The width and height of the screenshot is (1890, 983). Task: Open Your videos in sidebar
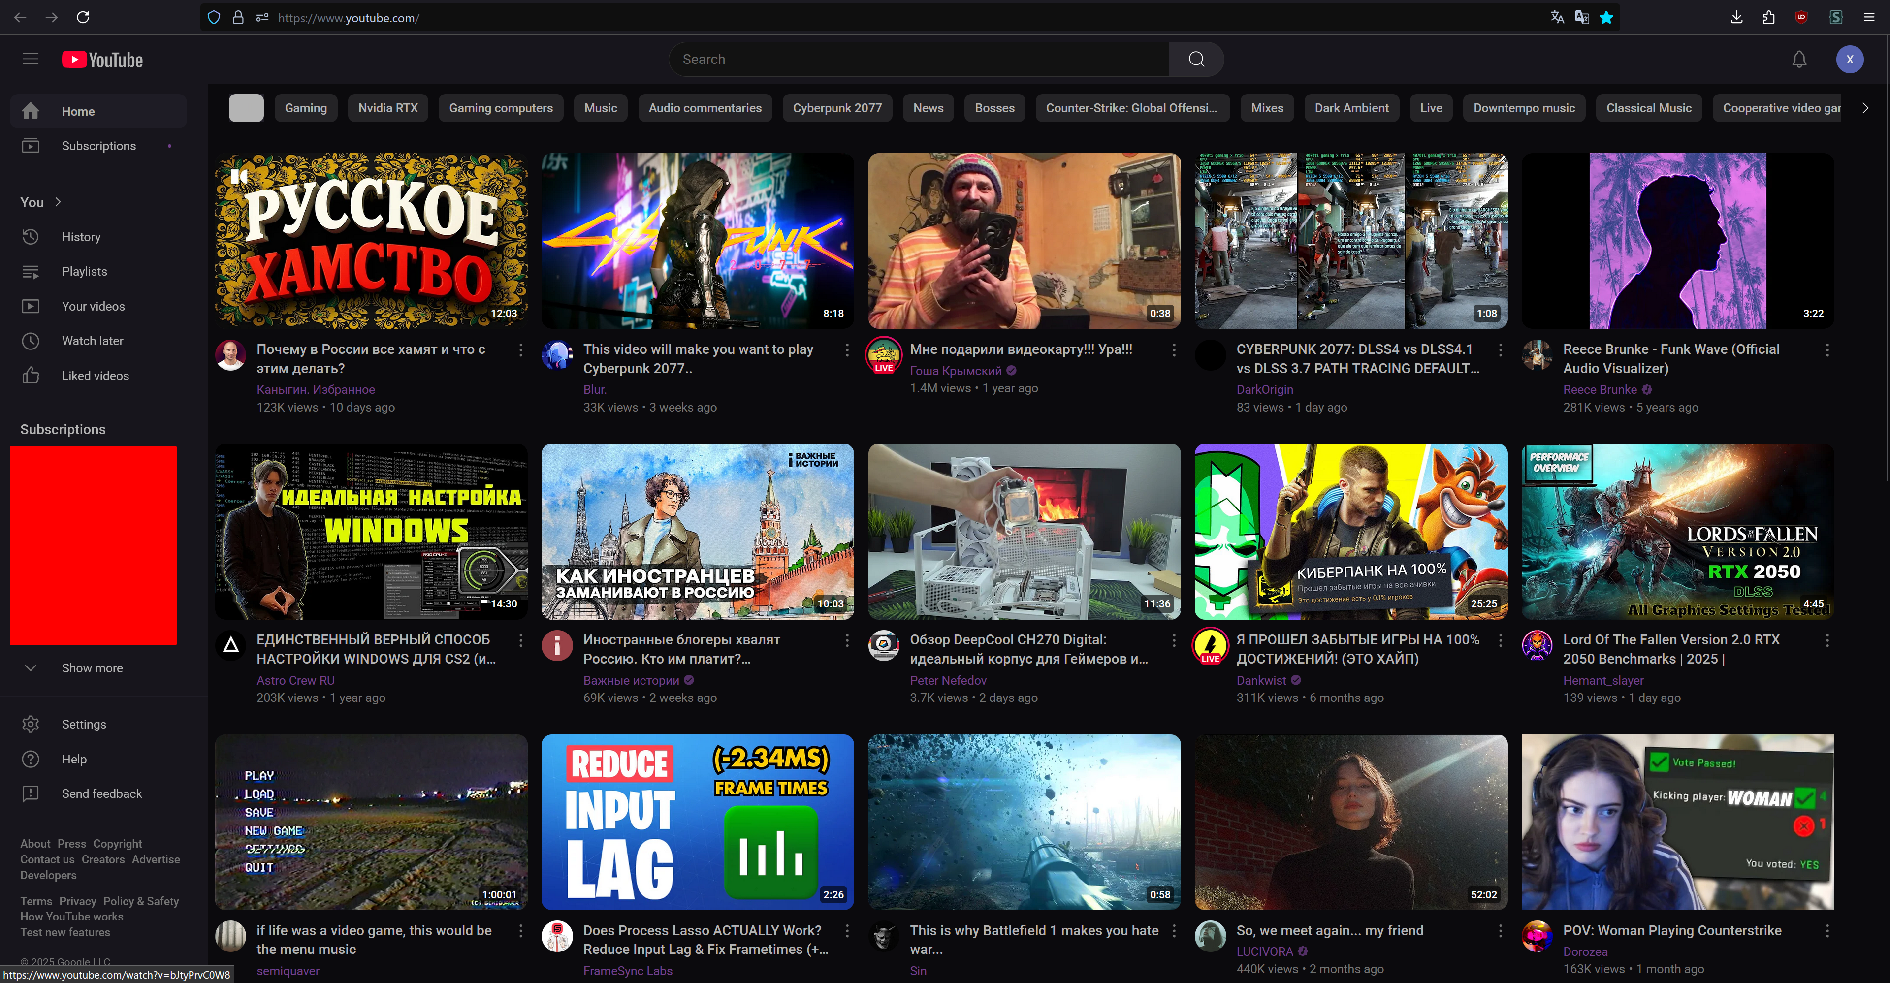click(98, 306)
